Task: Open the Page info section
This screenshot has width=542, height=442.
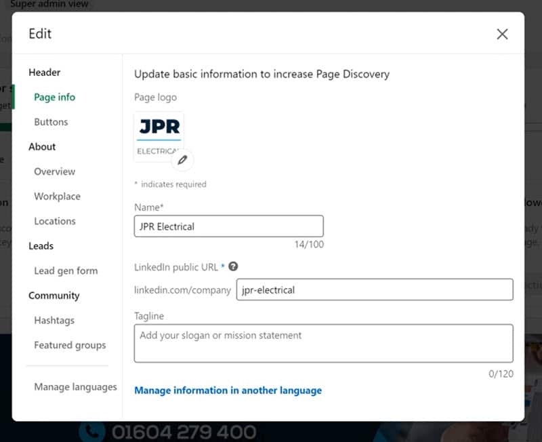Action: point(55,97)
